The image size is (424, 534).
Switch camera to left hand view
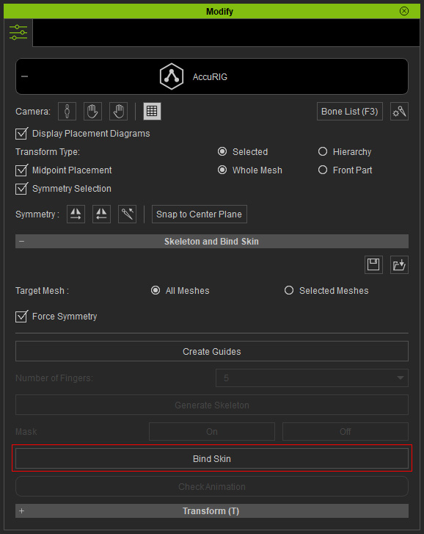93,112
